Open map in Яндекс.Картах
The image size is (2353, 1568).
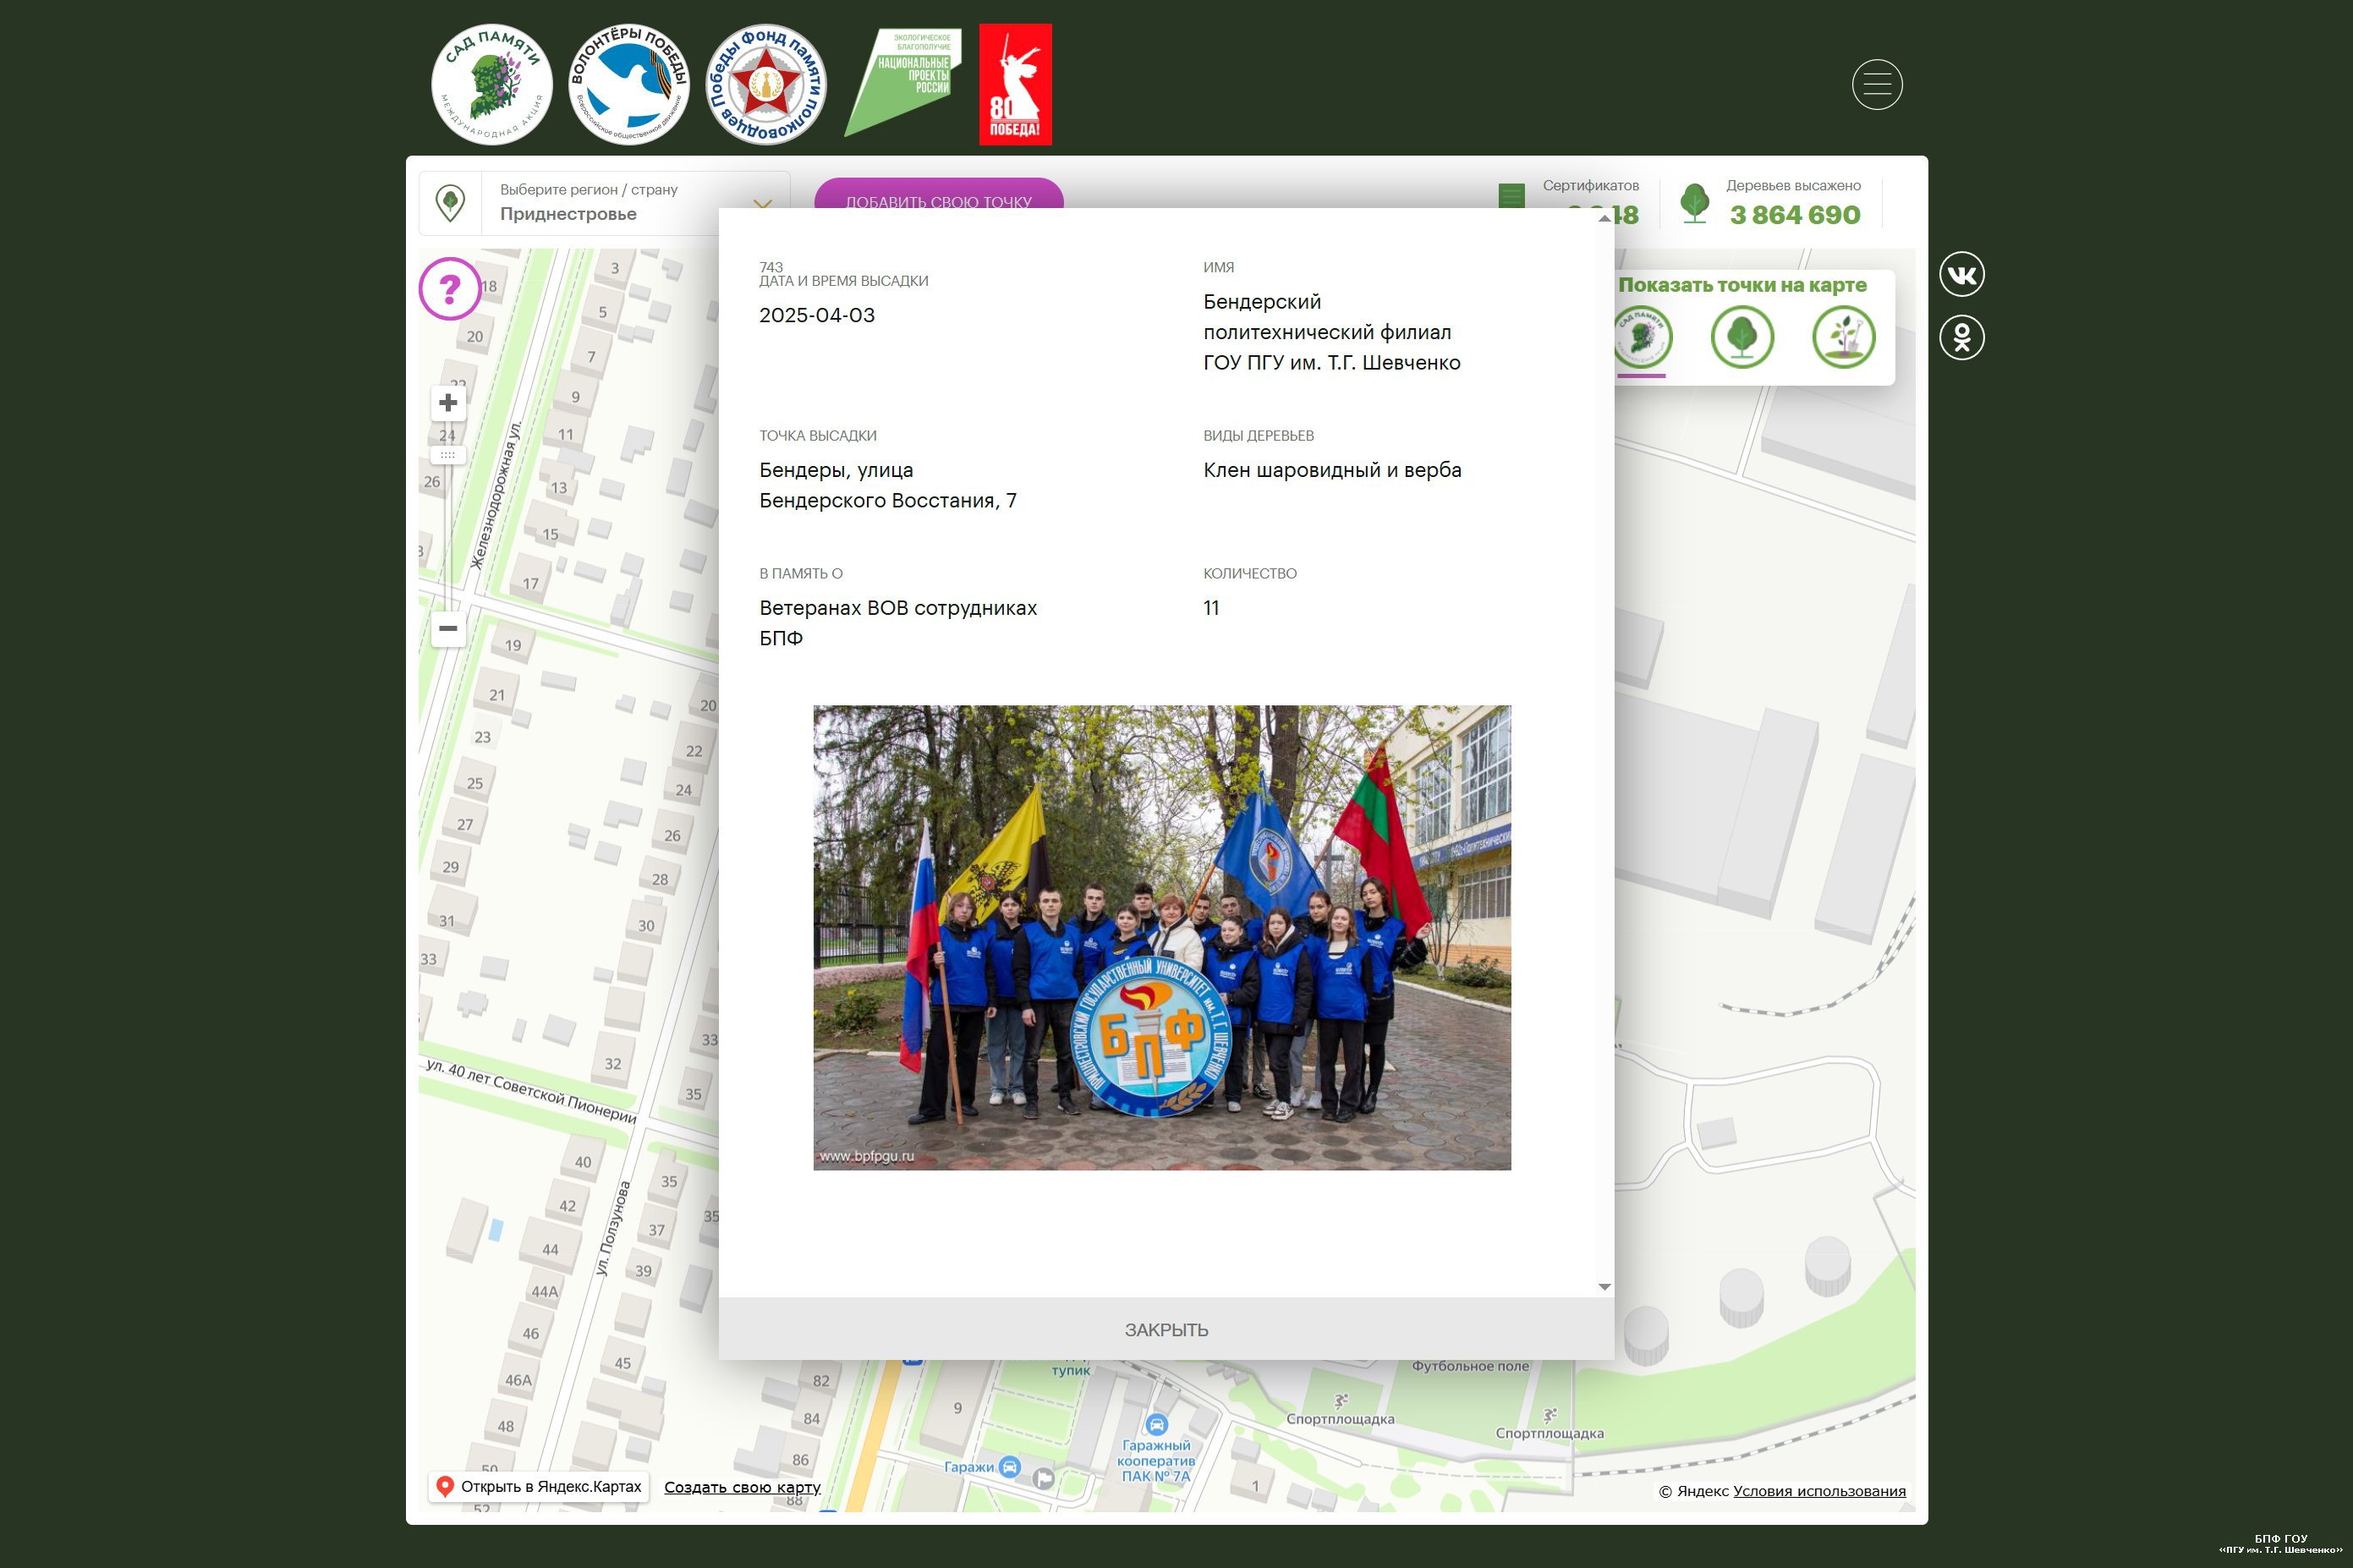point(540,1487)
